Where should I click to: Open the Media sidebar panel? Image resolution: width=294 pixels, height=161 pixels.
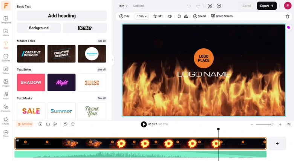coord(6,32)
